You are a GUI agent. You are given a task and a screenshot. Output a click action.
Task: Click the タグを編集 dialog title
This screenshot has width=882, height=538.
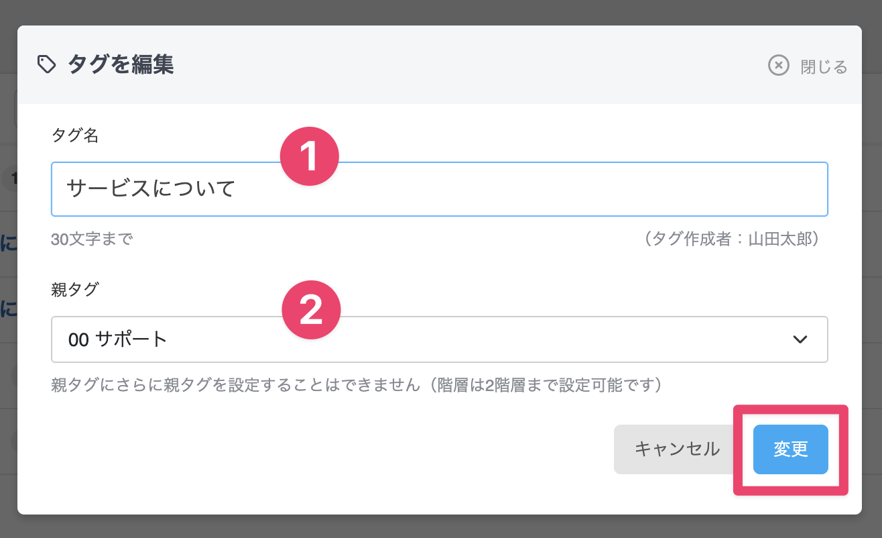tap(121, 65)
